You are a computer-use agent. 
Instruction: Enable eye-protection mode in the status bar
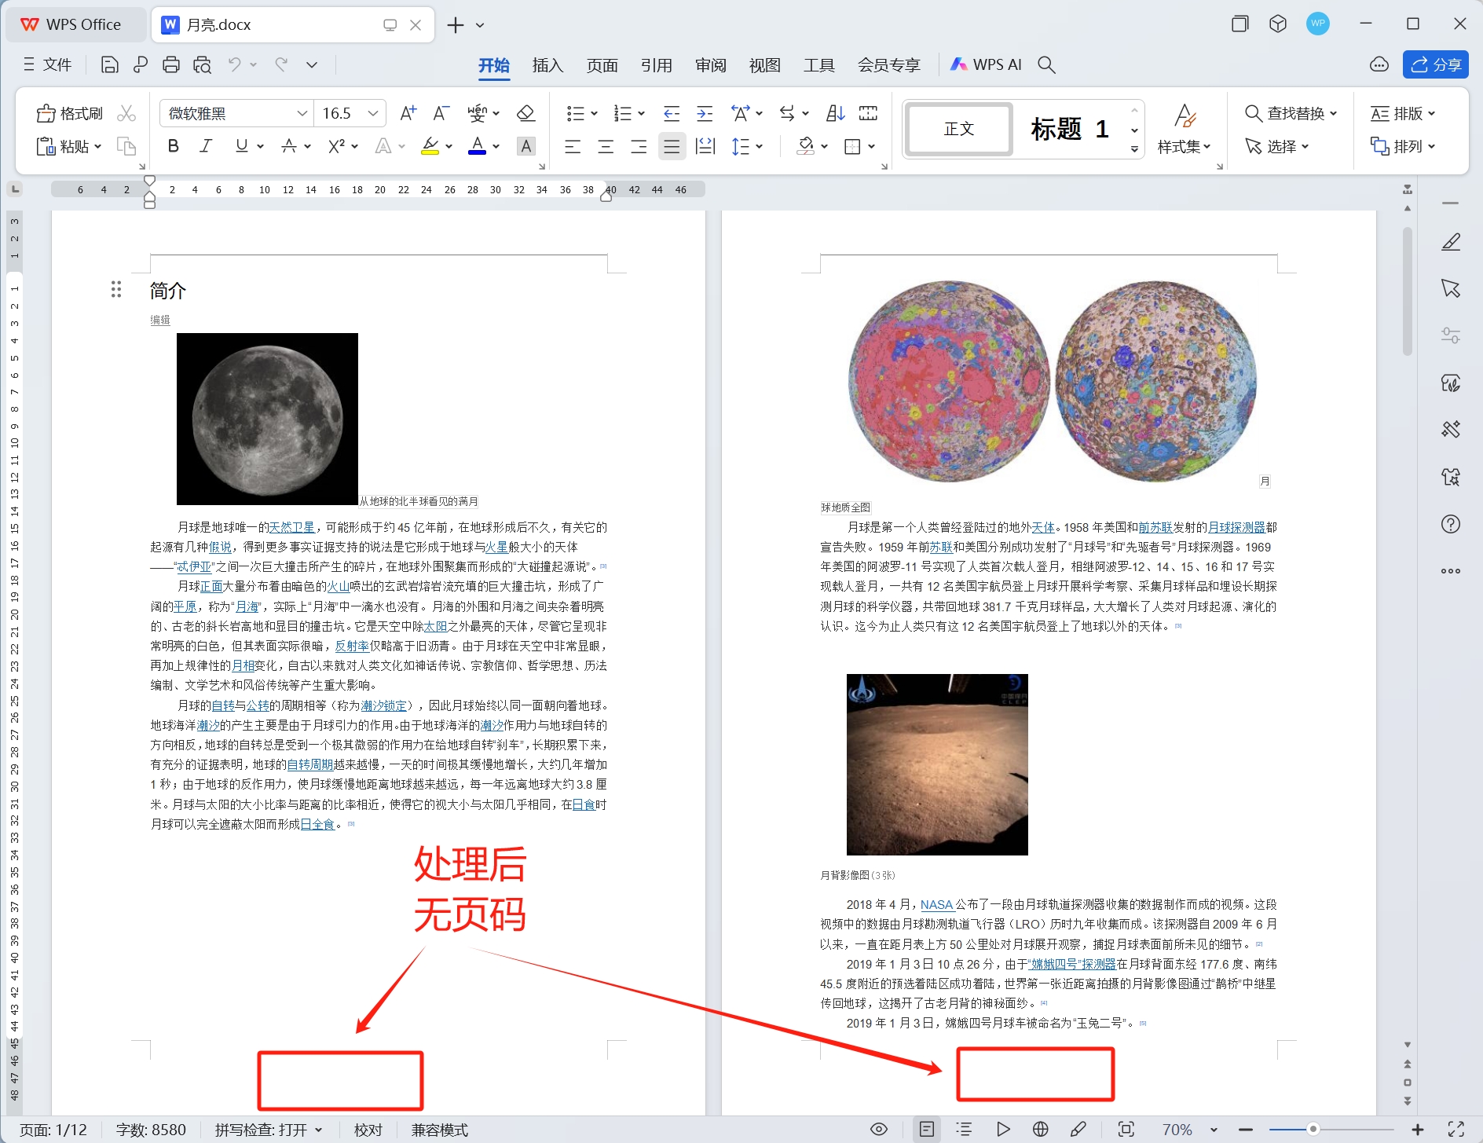pyautogui.click(x=878, y=1129)
